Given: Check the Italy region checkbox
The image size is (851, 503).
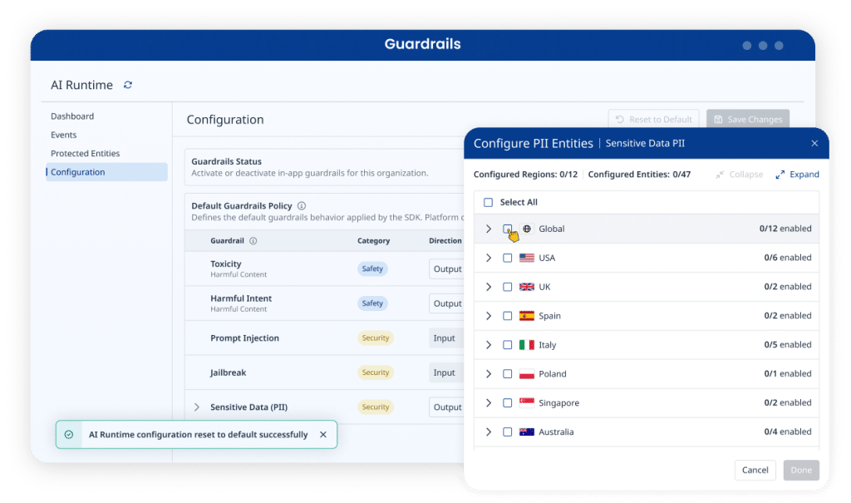Looking at the screenshot, I should pyautogui.click(x=507, y=345).
